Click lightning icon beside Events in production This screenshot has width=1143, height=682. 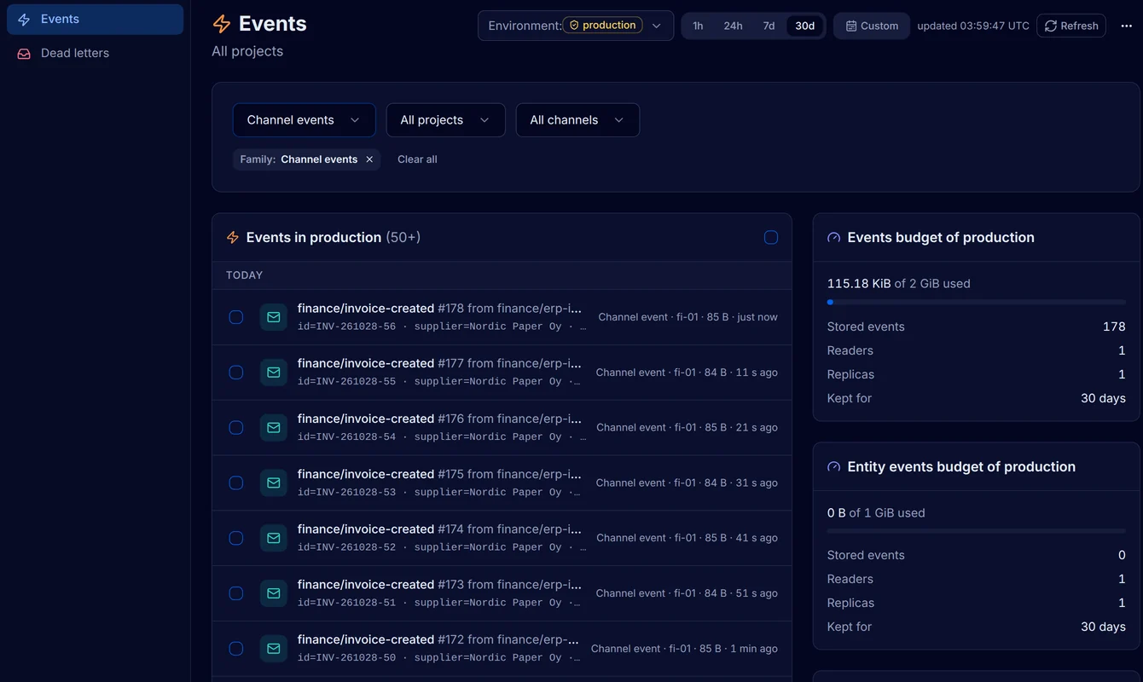click(233, 238)
